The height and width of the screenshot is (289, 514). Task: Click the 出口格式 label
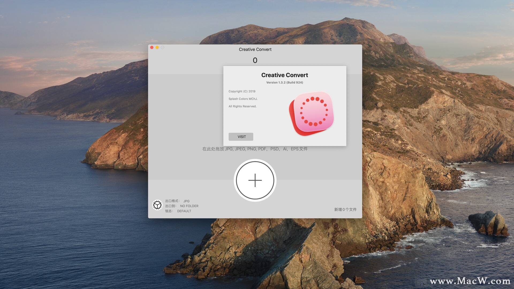point(172,201)
